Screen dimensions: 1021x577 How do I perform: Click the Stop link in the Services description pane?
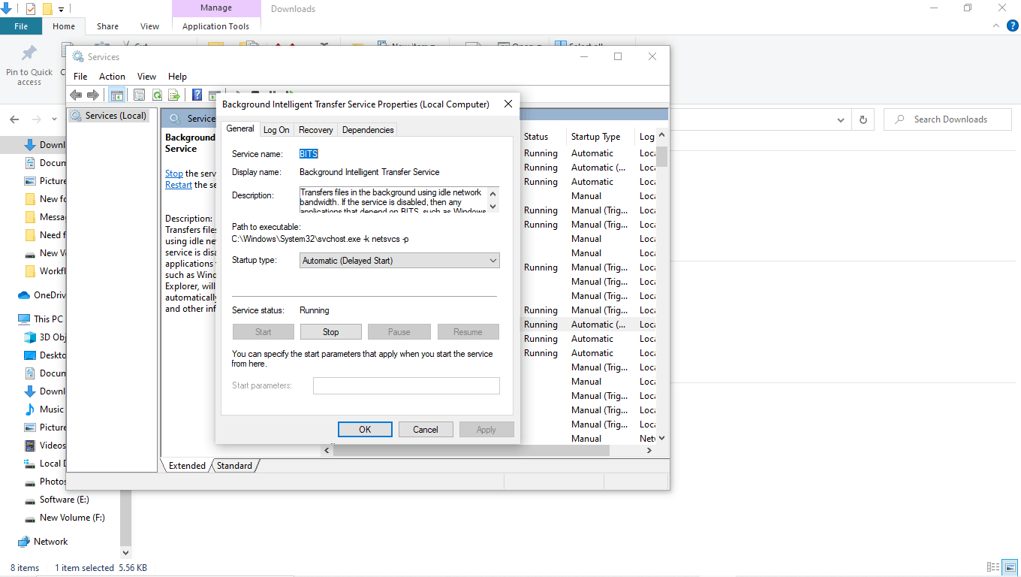click(174, 174)
